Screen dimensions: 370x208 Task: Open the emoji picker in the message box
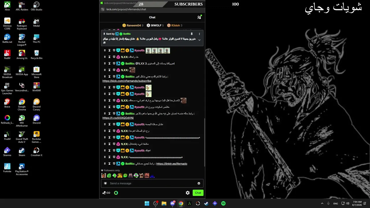point(199,183)
